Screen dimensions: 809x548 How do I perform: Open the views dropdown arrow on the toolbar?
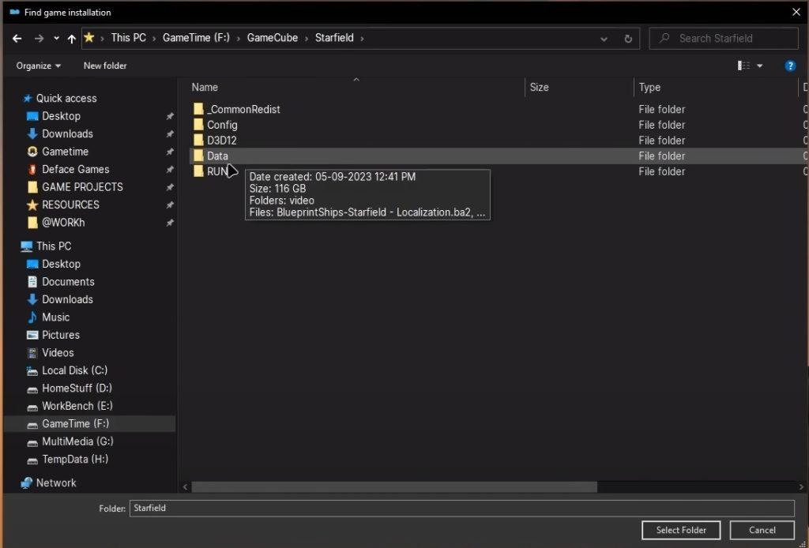pos(758,66)
